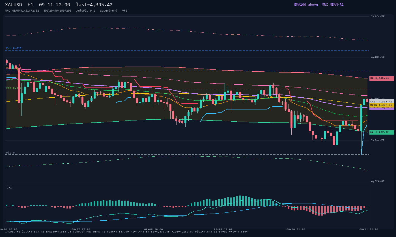
Task: Click the Fib 0 level label
Action: 10,153
